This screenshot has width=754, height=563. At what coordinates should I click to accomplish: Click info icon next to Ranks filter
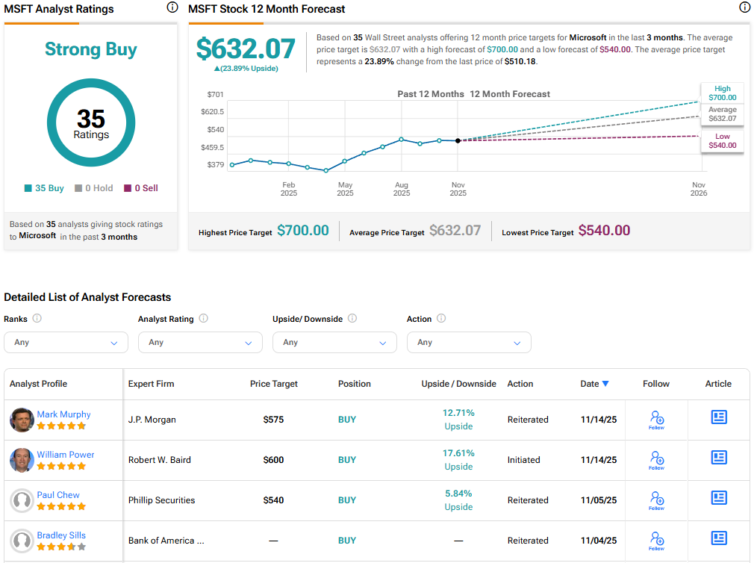pyautogui.click(x=37, y=319)
